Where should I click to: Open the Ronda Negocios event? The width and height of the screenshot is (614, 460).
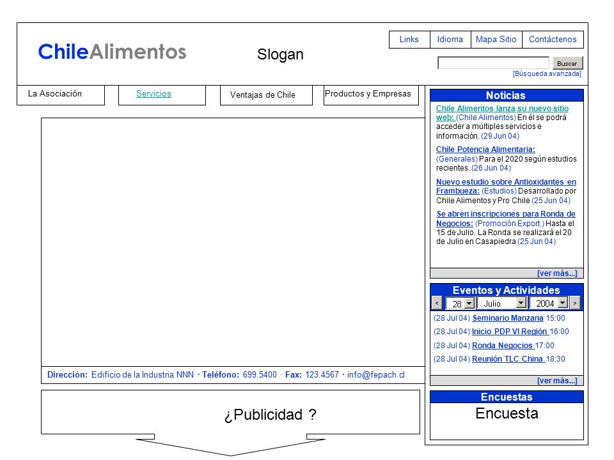click(x=503, y=346)
